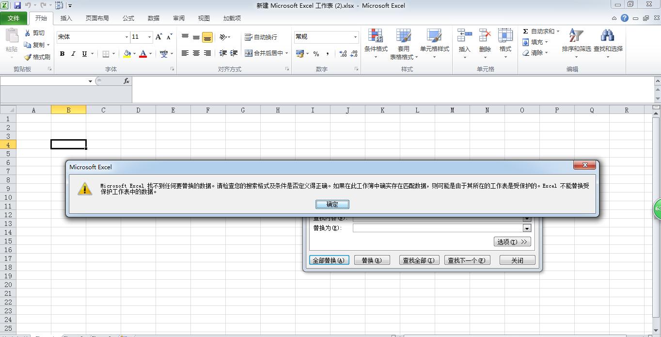The height and width of the screenshot is (337, 661).
Task: Expand the 替换为 input dropdown
Action: click(x=526, y=228)
